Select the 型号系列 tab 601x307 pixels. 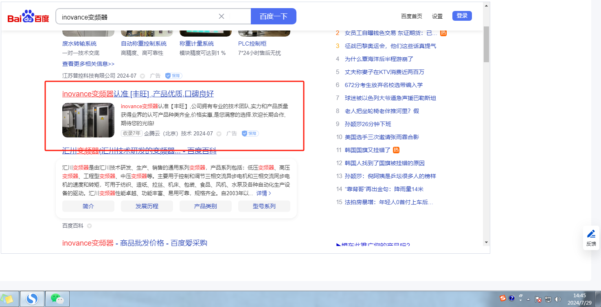pyautogui.click(x=264, y=206)
